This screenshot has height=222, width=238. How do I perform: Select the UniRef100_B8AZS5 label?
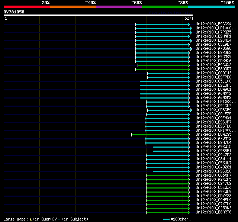[213, 135]
